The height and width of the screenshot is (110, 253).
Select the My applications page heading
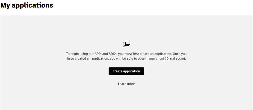(27, 5)
